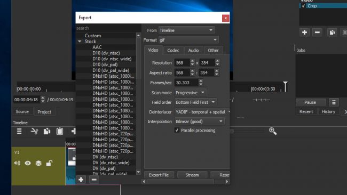Uncheck the Parallel processing checkbox
Image resolution: width=347 pixels, height=195 pixels.
click(x=177, y=131)
